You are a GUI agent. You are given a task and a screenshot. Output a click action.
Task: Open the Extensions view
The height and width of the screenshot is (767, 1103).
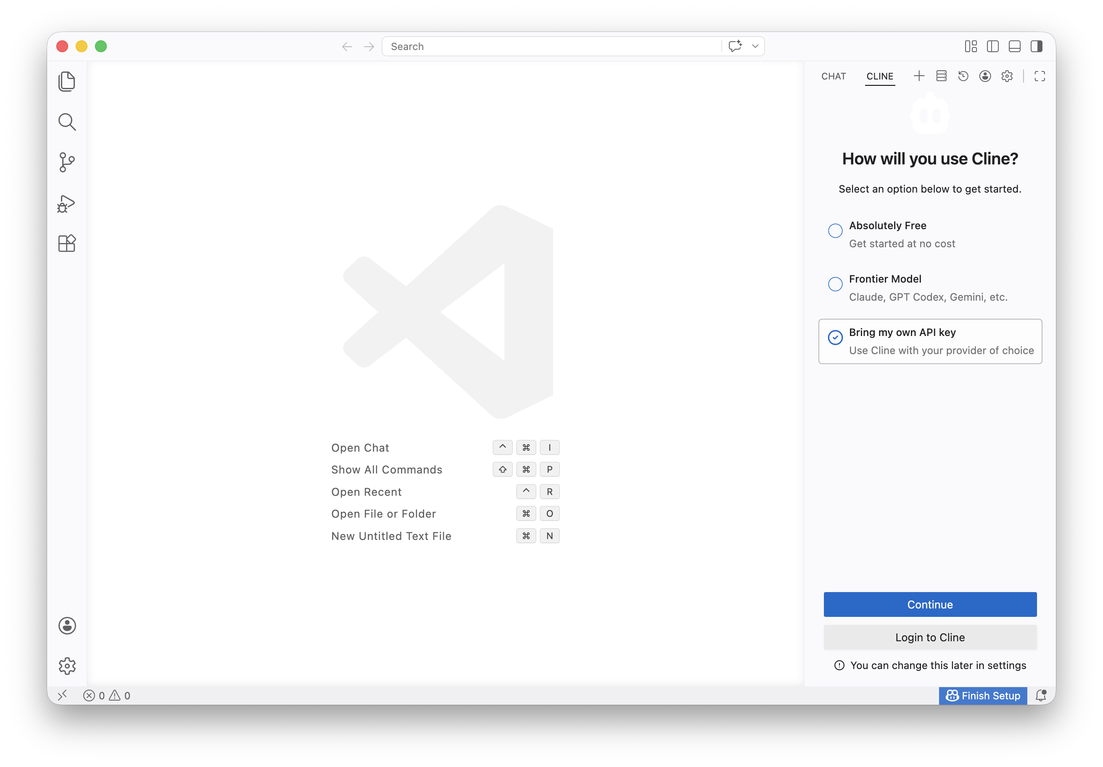(x=67, y=243)
